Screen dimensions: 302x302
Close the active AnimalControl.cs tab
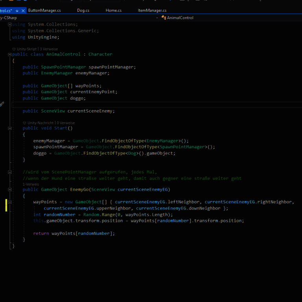point(23,11)
